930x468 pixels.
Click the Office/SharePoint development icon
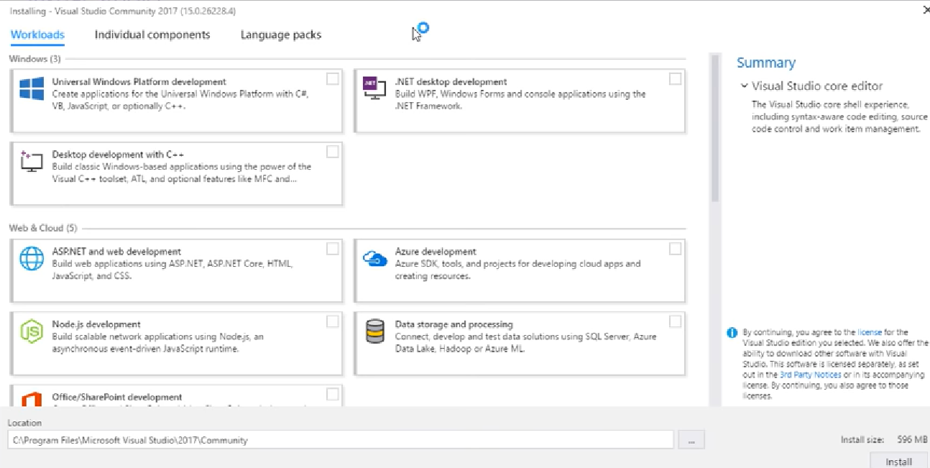pos(32,400)
